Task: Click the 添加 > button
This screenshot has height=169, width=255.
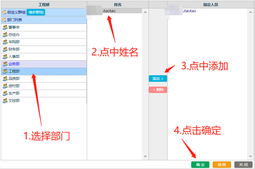Action: tap(158, 79)
